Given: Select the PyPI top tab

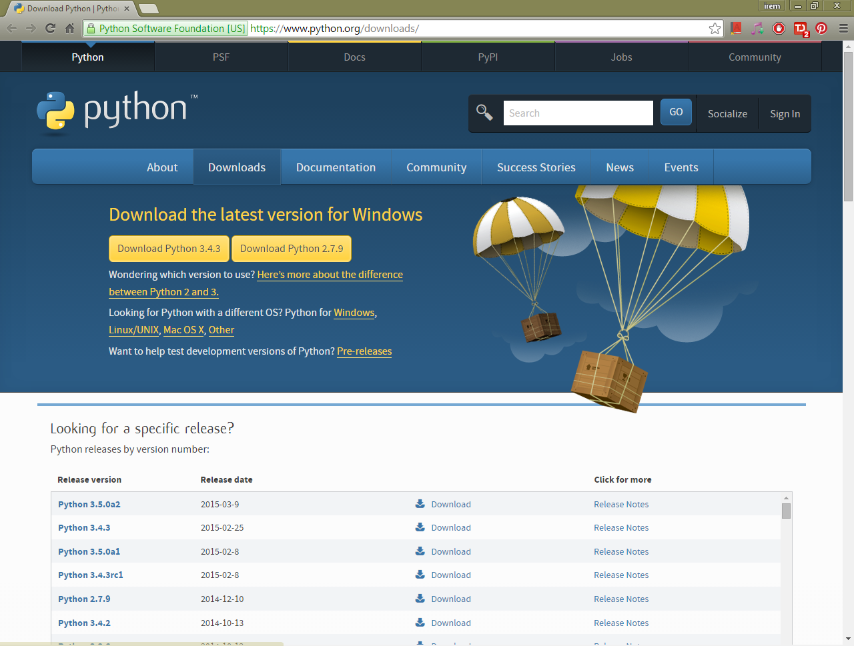Looking at the screenshot, I should 488,57.
